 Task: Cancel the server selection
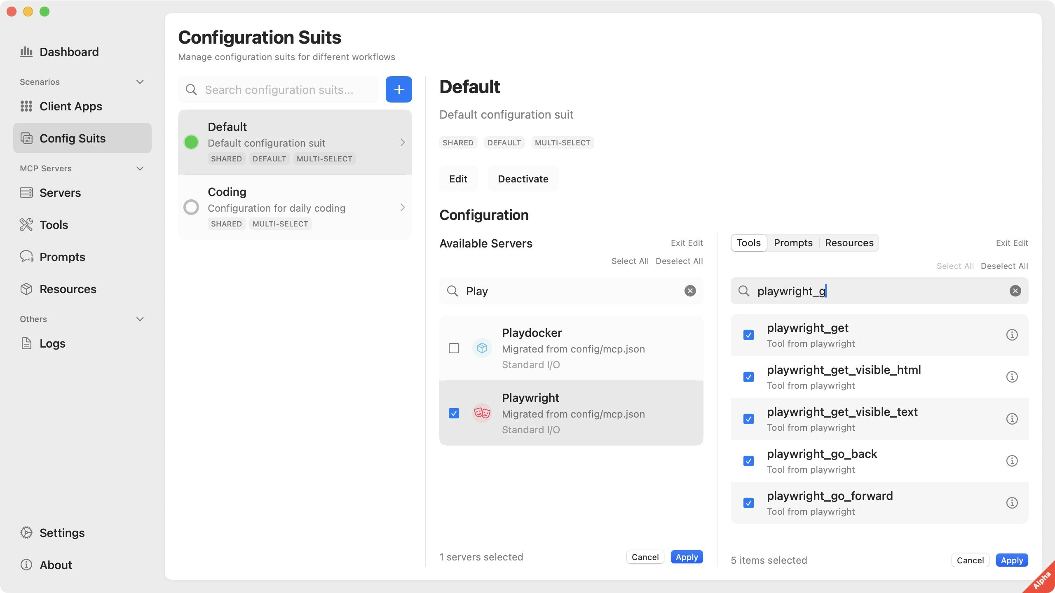point(645,557)
